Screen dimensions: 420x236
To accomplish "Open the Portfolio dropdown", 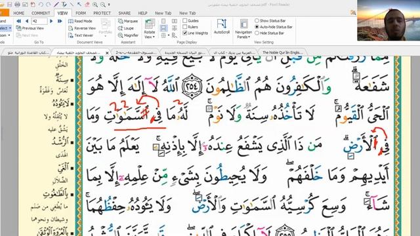I will (x=105, y=29).
